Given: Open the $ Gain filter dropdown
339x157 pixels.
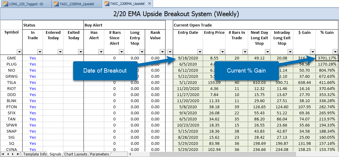Looking at the screenshot, I should coord(312,52).
